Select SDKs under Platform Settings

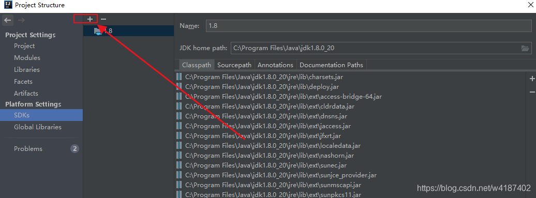coord(41,115)
